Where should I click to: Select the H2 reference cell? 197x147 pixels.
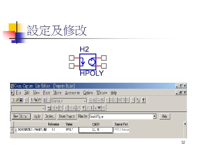[54, 130]
